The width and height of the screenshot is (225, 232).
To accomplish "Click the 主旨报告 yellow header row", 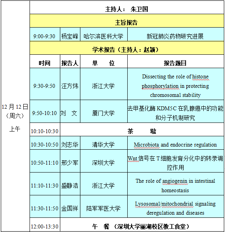I will (x=127, y=21).
